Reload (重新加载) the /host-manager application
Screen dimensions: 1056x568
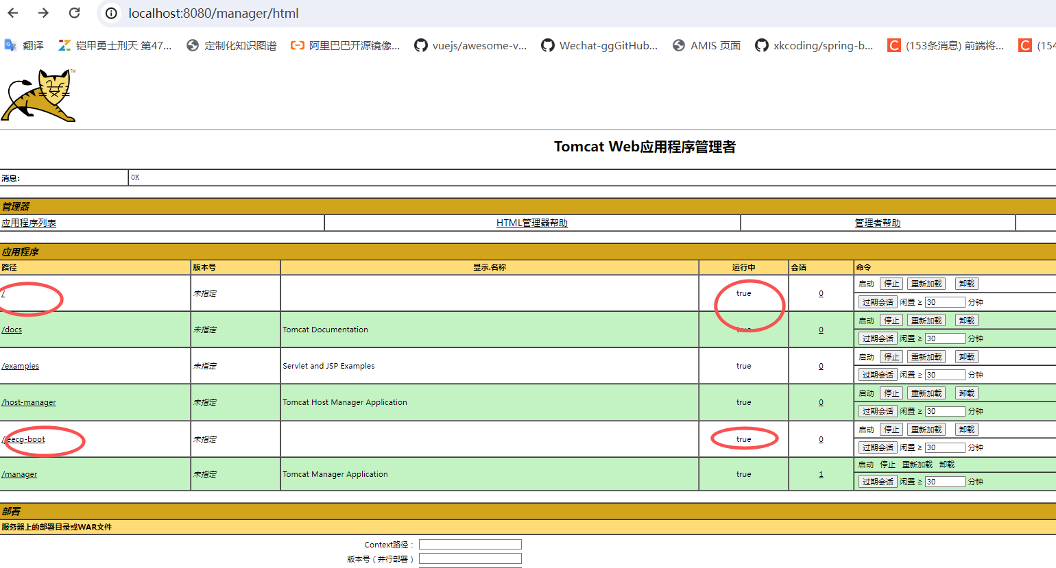click(x=926, y=393)
